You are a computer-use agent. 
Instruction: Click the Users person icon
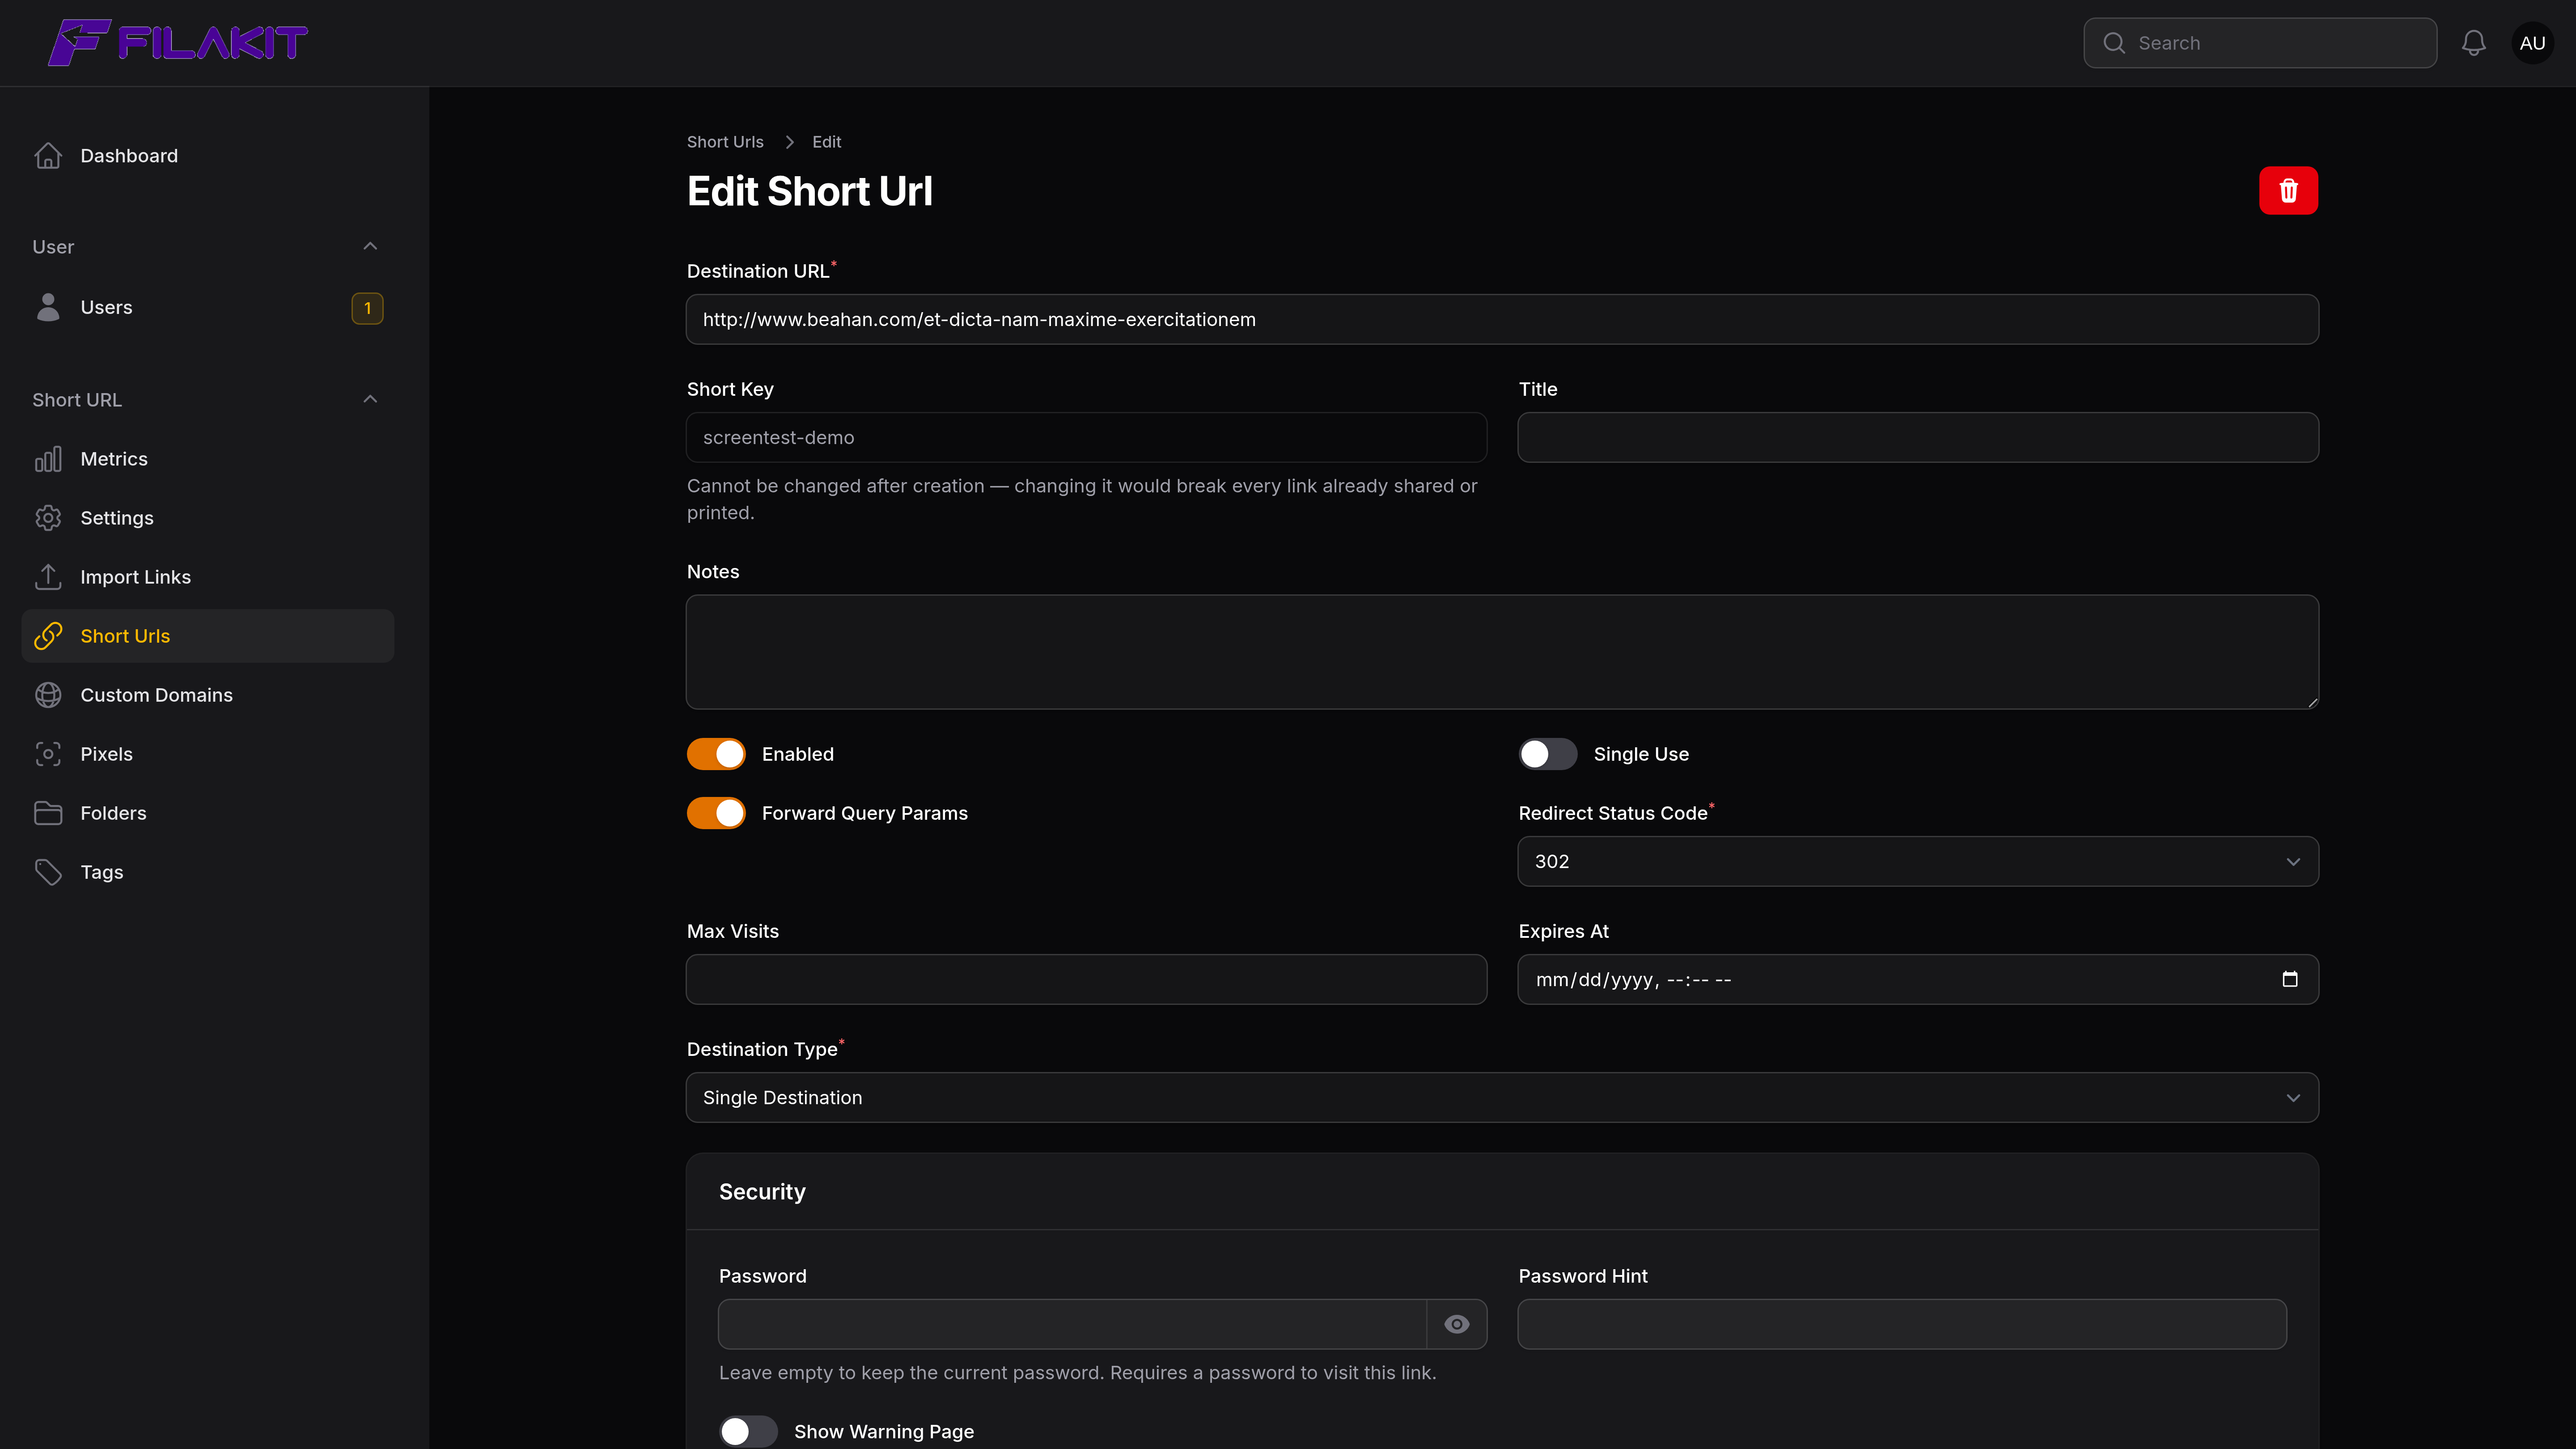tap(48, 307)
